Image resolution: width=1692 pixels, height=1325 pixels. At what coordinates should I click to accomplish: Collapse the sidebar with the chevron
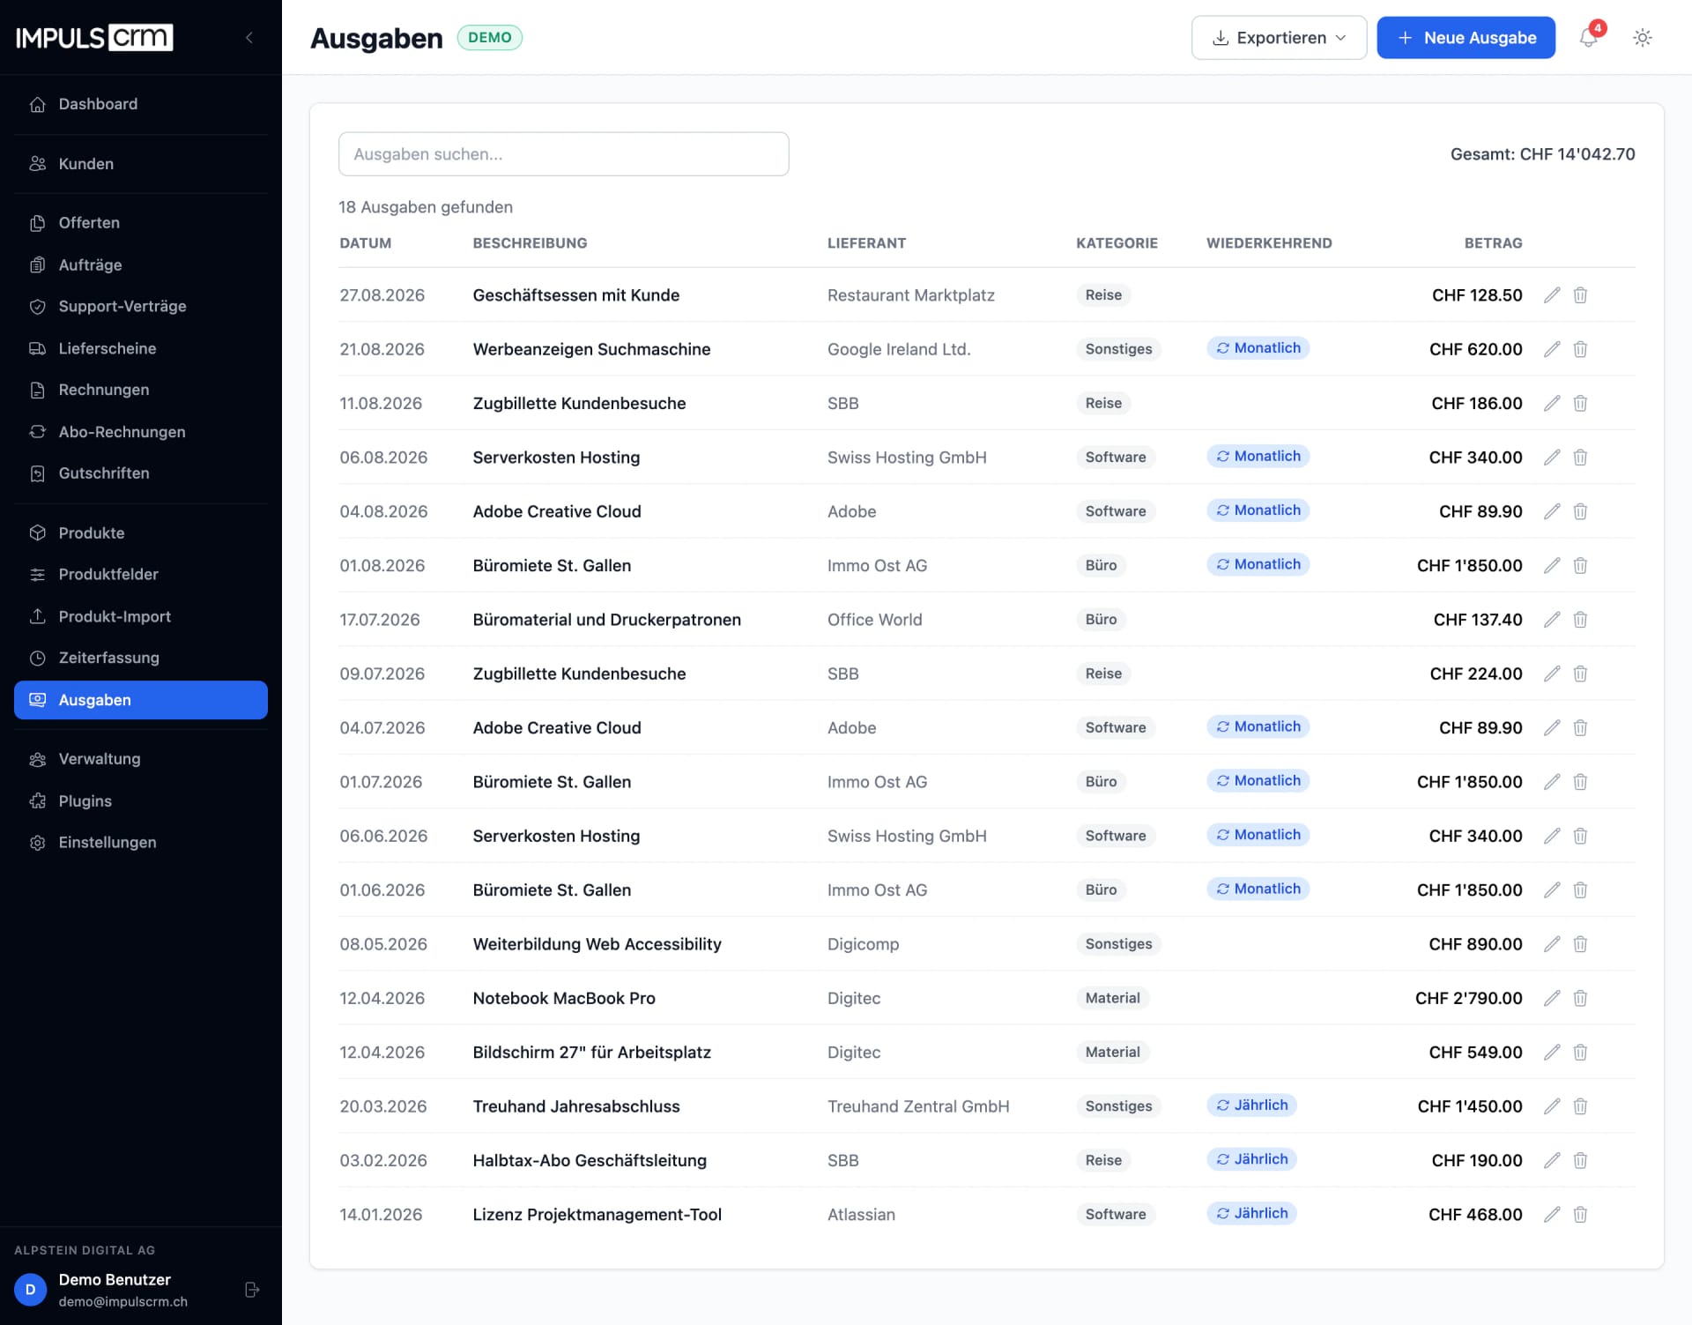249,37
